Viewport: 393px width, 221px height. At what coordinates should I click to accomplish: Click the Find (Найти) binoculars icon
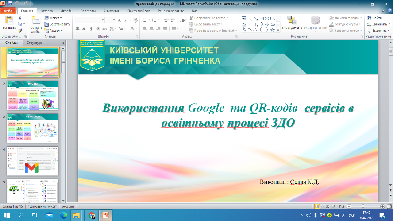(x=368, y=18)
